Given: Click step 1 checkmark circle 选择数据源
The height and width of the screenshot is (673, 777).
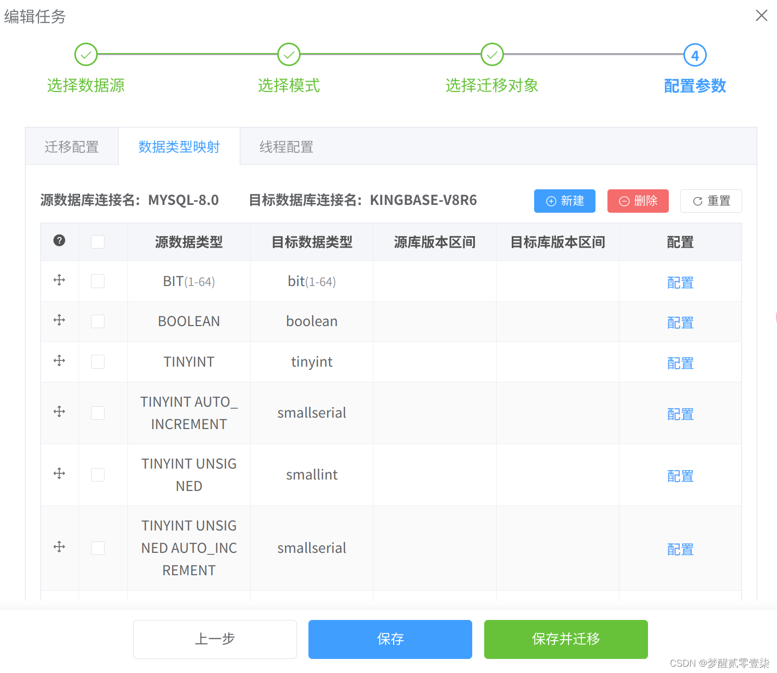Looking at the screenshot, I should tap(86, 55).
